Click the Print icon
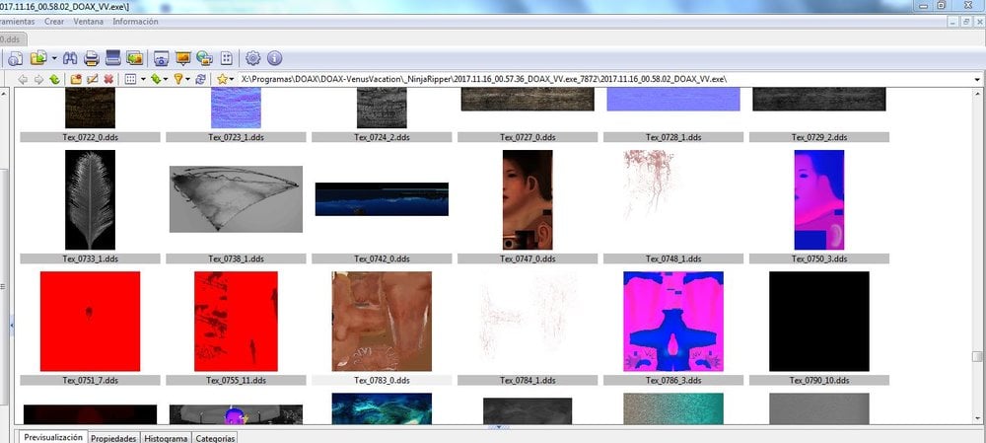Viewport: 986px width, 443px height. click(92, 58)
